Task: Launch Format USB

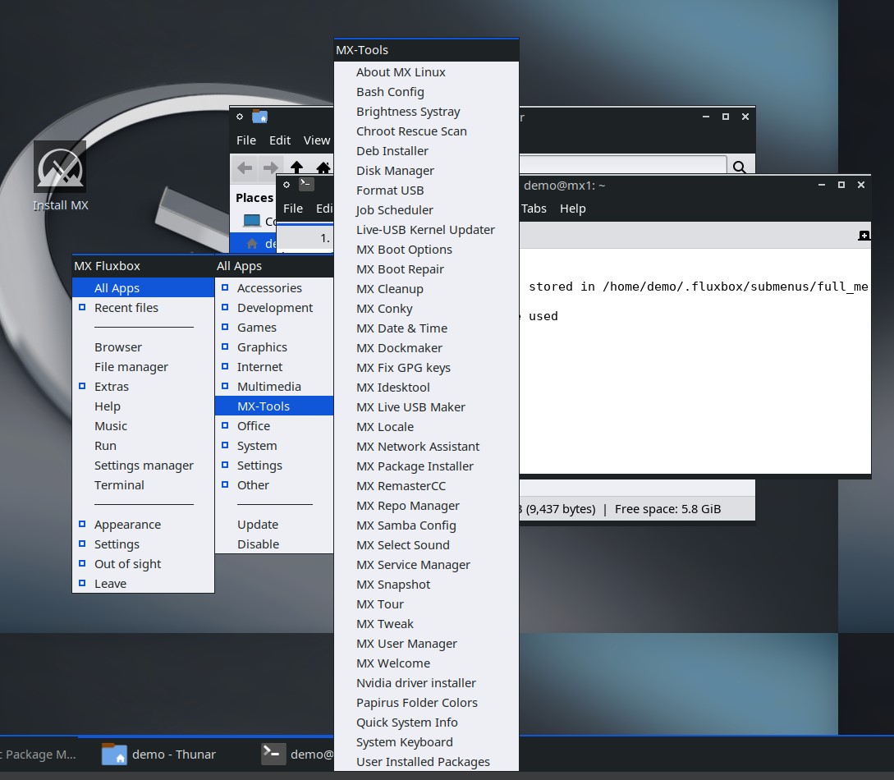Action: 426,190
